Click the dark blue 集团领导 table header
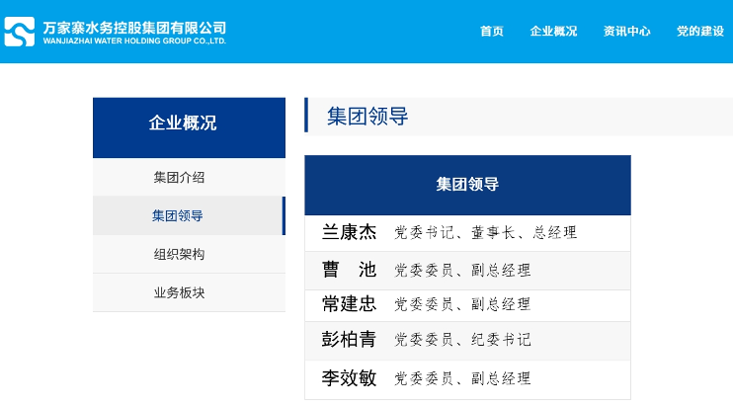 click(x=467, y=185)
